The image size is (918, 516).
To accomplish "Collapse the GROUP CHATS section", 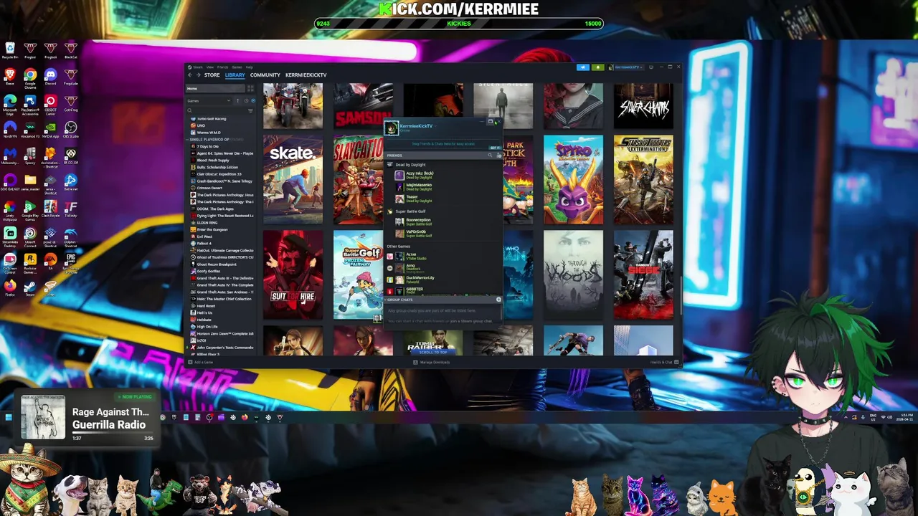I will (385, 300).
